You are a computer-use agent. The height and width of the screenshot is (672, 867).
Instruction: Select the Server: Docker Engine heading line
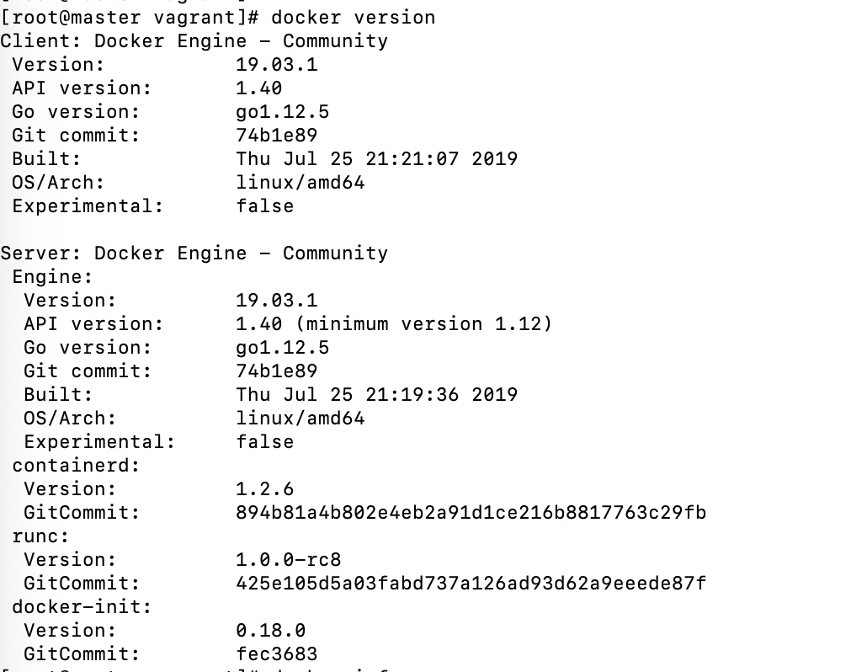[x=194, y=253]
